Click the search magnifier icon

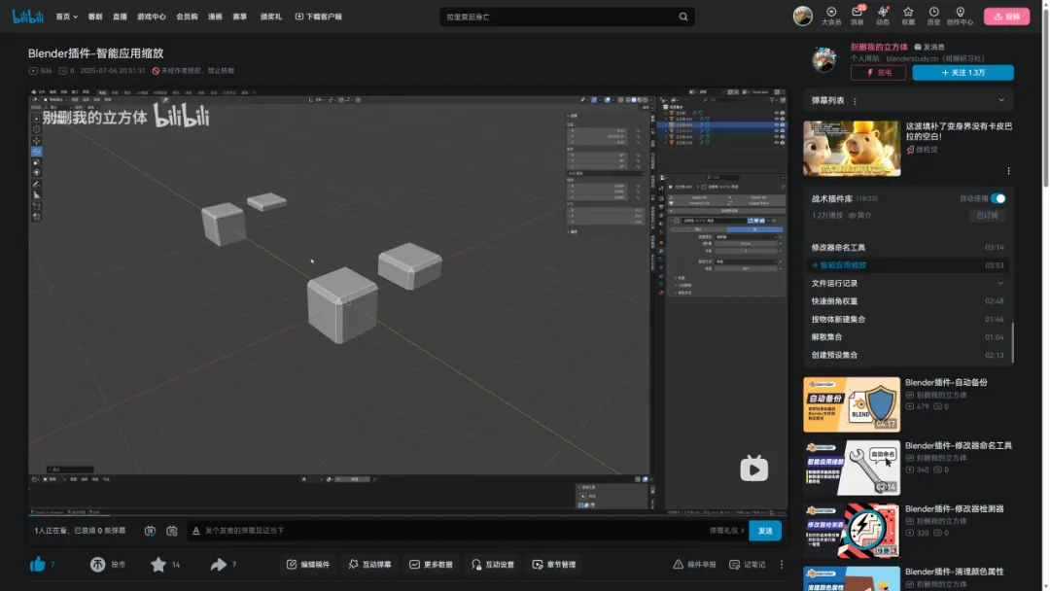pyautogui.click(x=683, y=17)
